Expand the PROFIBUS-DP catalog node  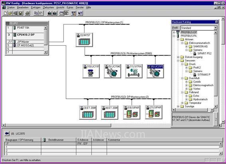(174, 32)
